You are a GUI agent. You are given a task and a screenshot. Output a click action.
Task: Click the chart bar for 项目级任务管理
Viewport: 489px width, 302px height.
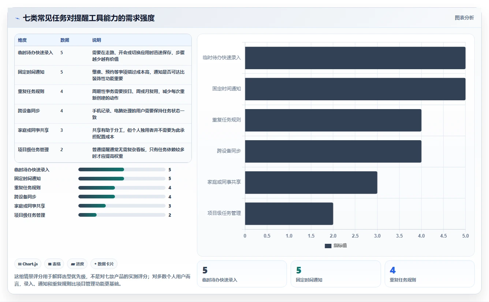[x=289, y=213]
